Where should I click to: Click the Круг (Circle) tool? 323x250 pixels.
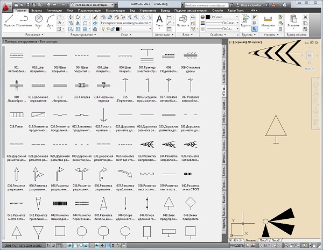point(39,20)
